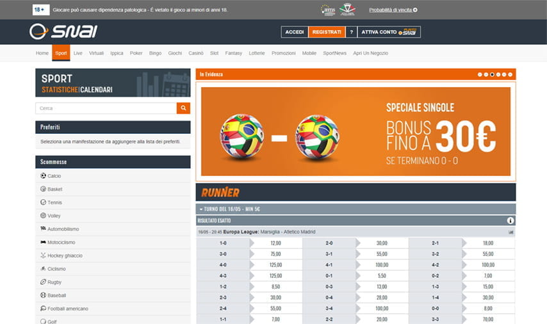Select the second banner carousel dot
This screenshot has height=324, width=547.
(486, 74)
